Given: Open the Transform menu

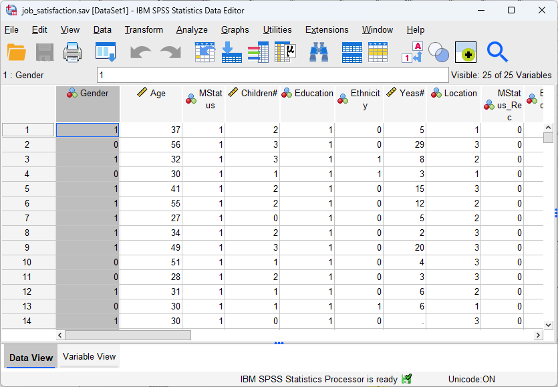Looking at the screenshot, I should coord(144,29).
